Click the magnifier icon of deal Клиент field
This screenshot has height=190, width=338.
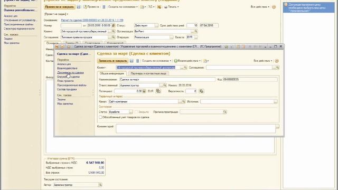pyautogui.click(x=185, y=68)
